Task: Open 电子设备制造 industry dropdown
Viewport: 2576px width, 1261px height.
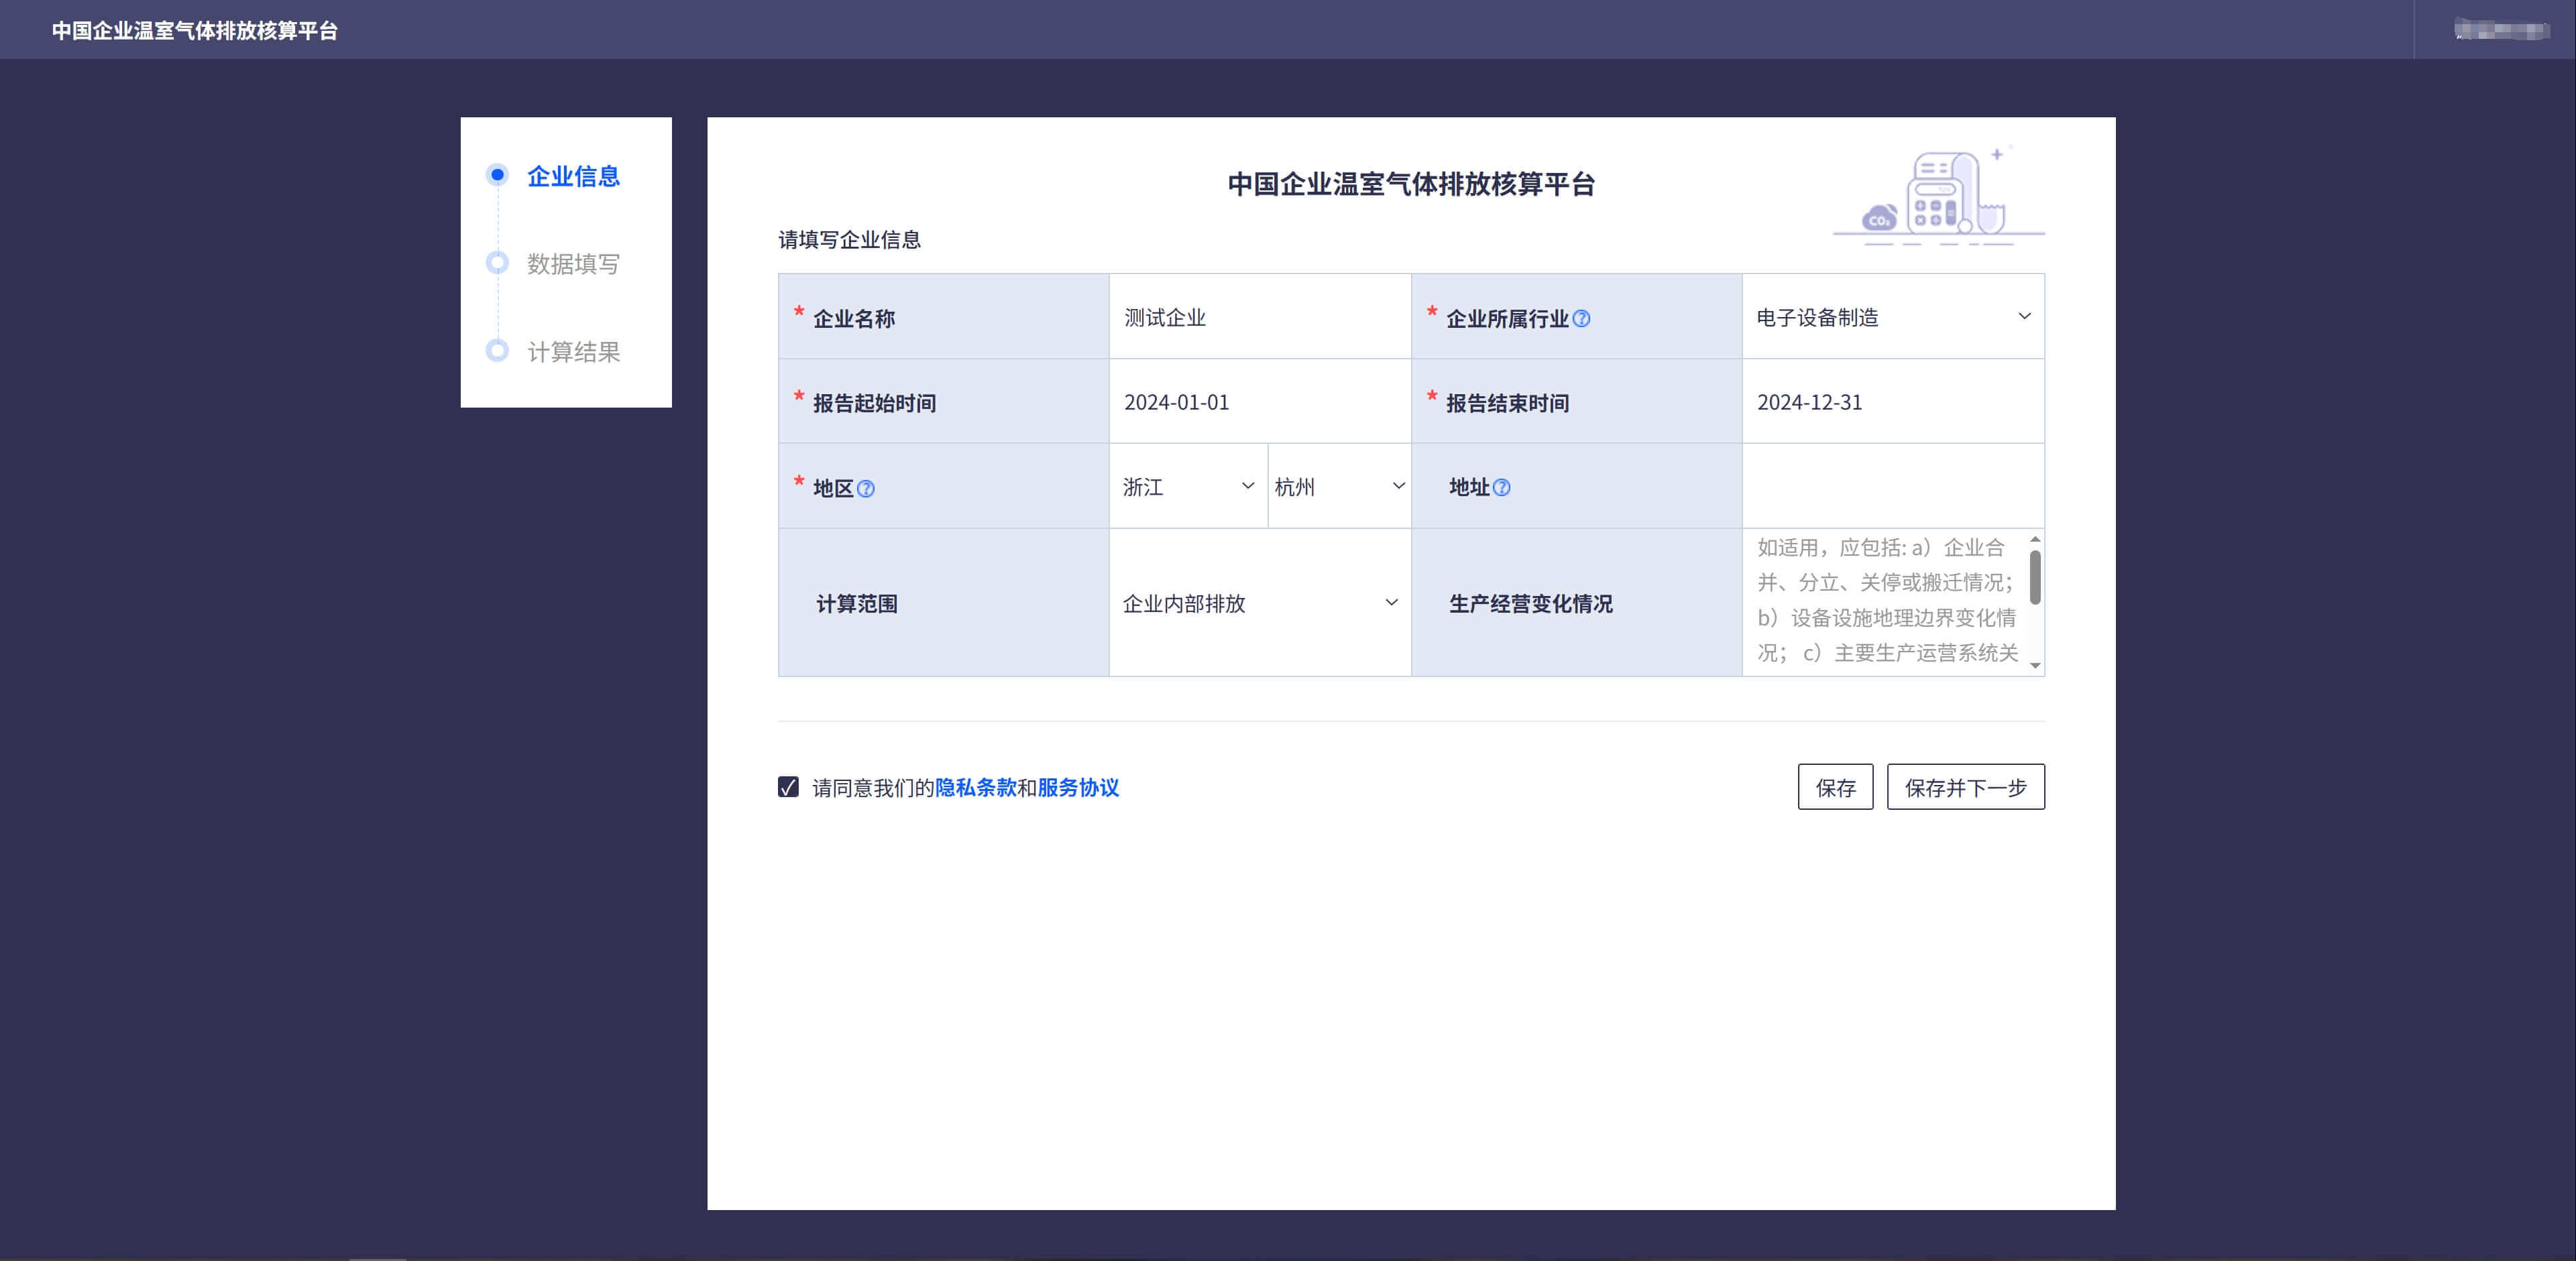Action: click(1892, 316)
